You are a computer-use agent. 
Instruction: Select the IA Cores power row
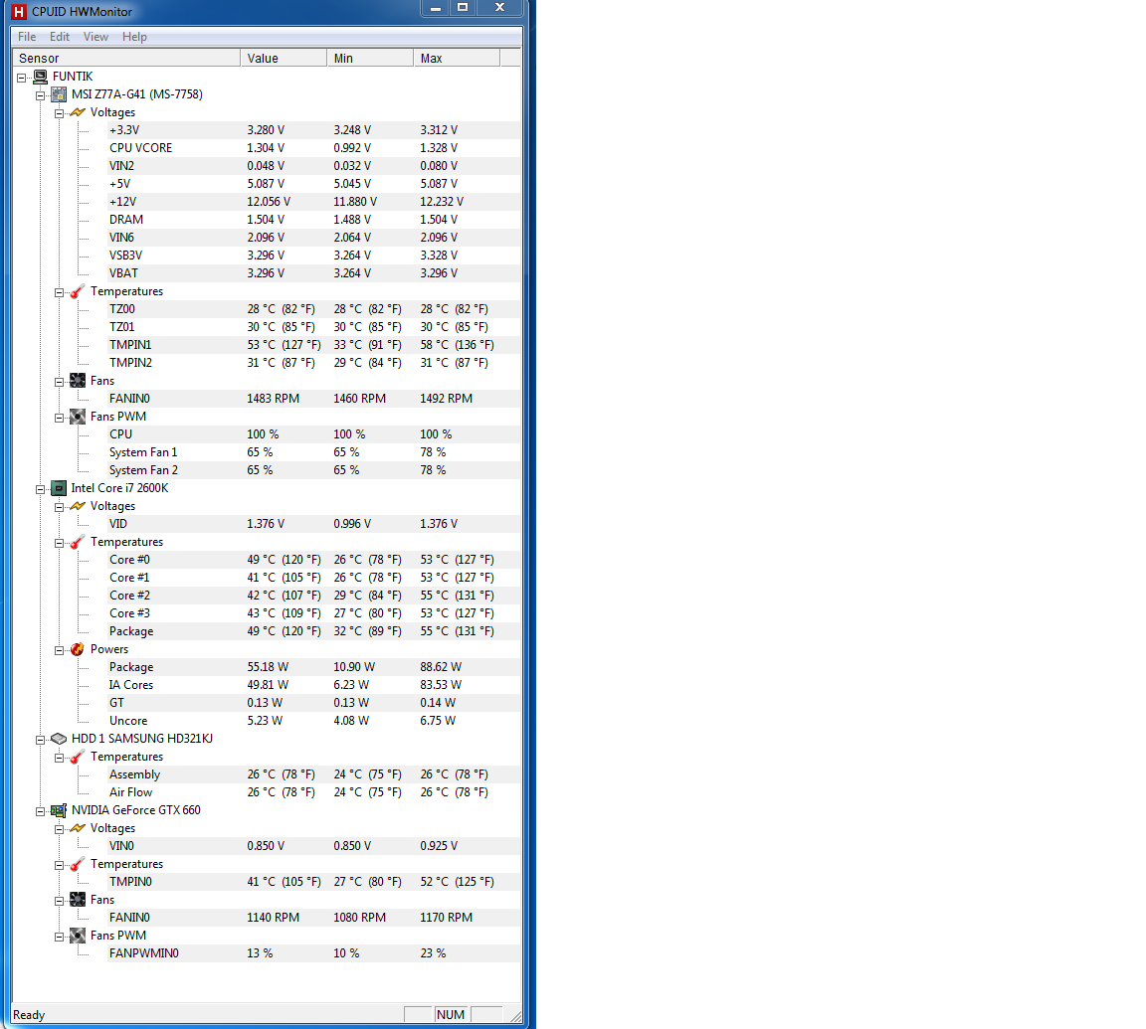(313, 685)
